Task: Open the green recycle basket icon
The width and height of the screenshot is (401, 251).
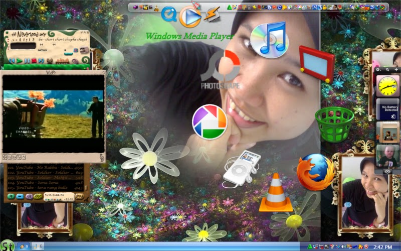Action: click(x=334, y=124)
